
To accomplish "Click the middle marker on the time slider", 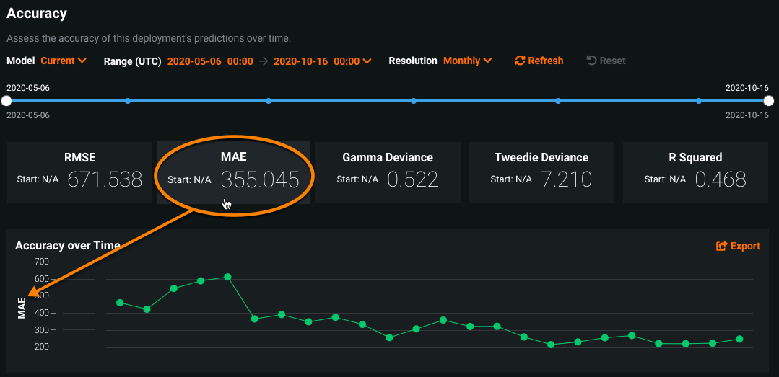I will coord(413,101).
